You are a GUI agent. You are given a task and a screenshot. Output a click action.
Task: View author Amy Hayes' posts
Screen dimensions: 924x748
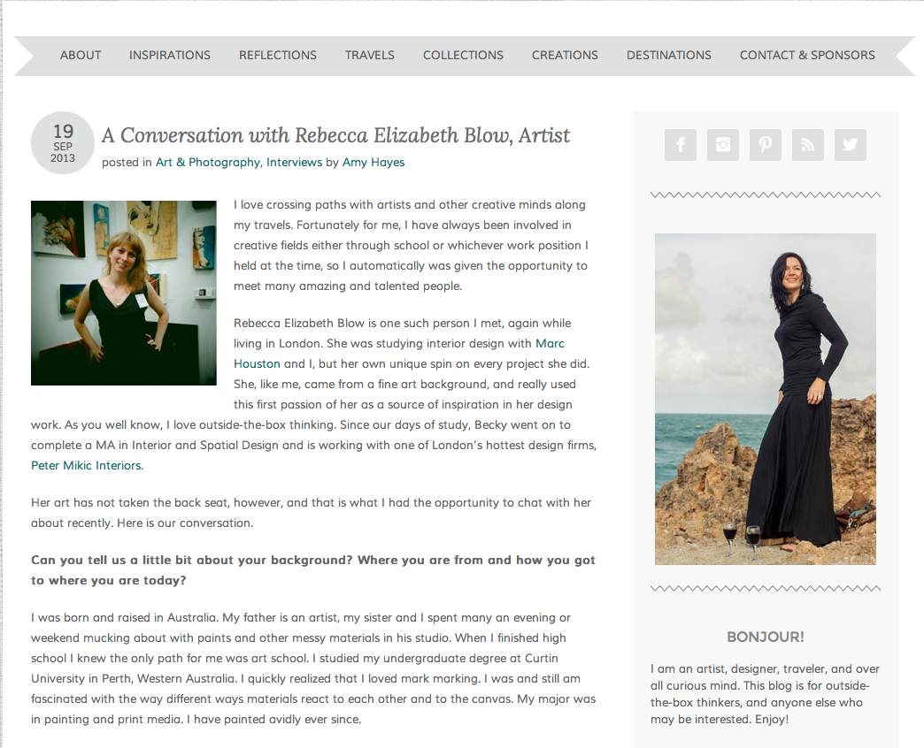pyautogui.click(x=373, y=163)
